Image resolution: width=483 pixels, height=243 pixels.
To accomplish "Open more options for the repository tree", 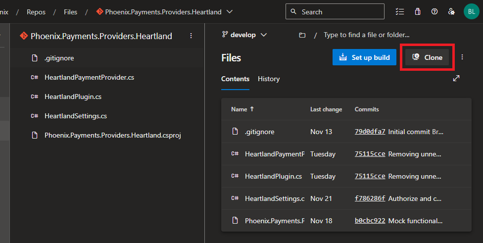I will [x=191, y=36].
